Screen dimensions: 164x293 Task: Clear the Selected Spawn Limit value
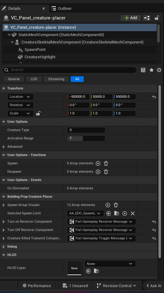133,213
